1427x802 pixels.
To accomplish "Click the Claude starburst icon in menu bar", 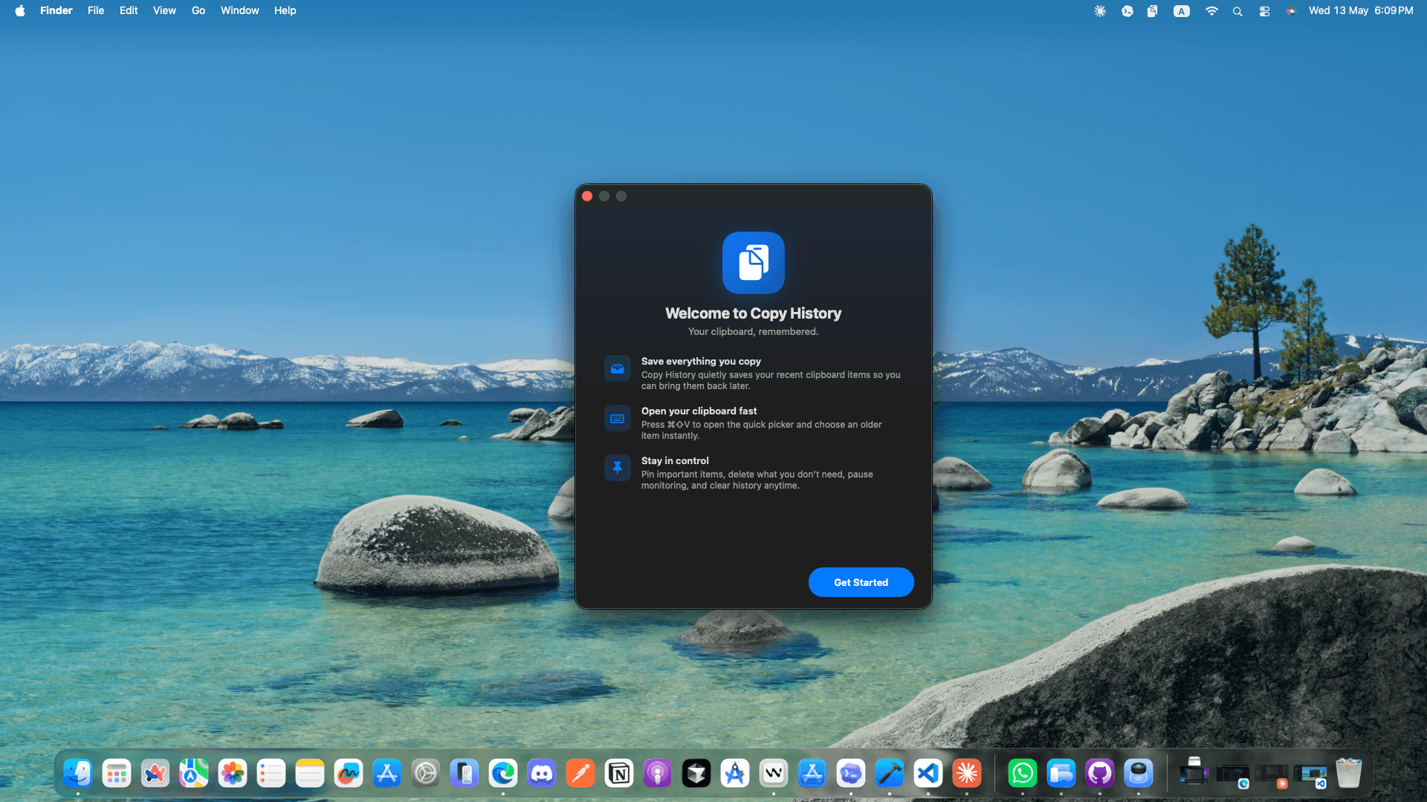I will [1100, 11].
